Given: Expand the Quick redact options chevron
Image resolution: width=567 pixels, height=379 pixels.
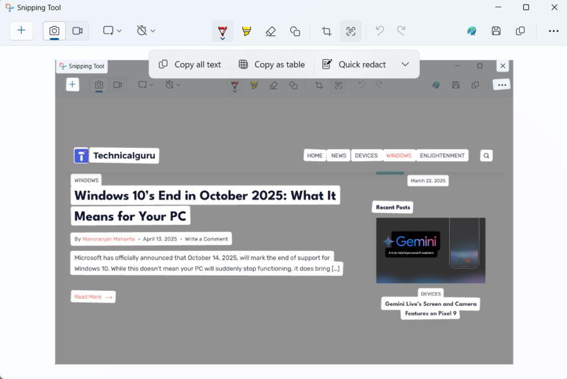Looking at the screenshot, I should coord(405,64).
